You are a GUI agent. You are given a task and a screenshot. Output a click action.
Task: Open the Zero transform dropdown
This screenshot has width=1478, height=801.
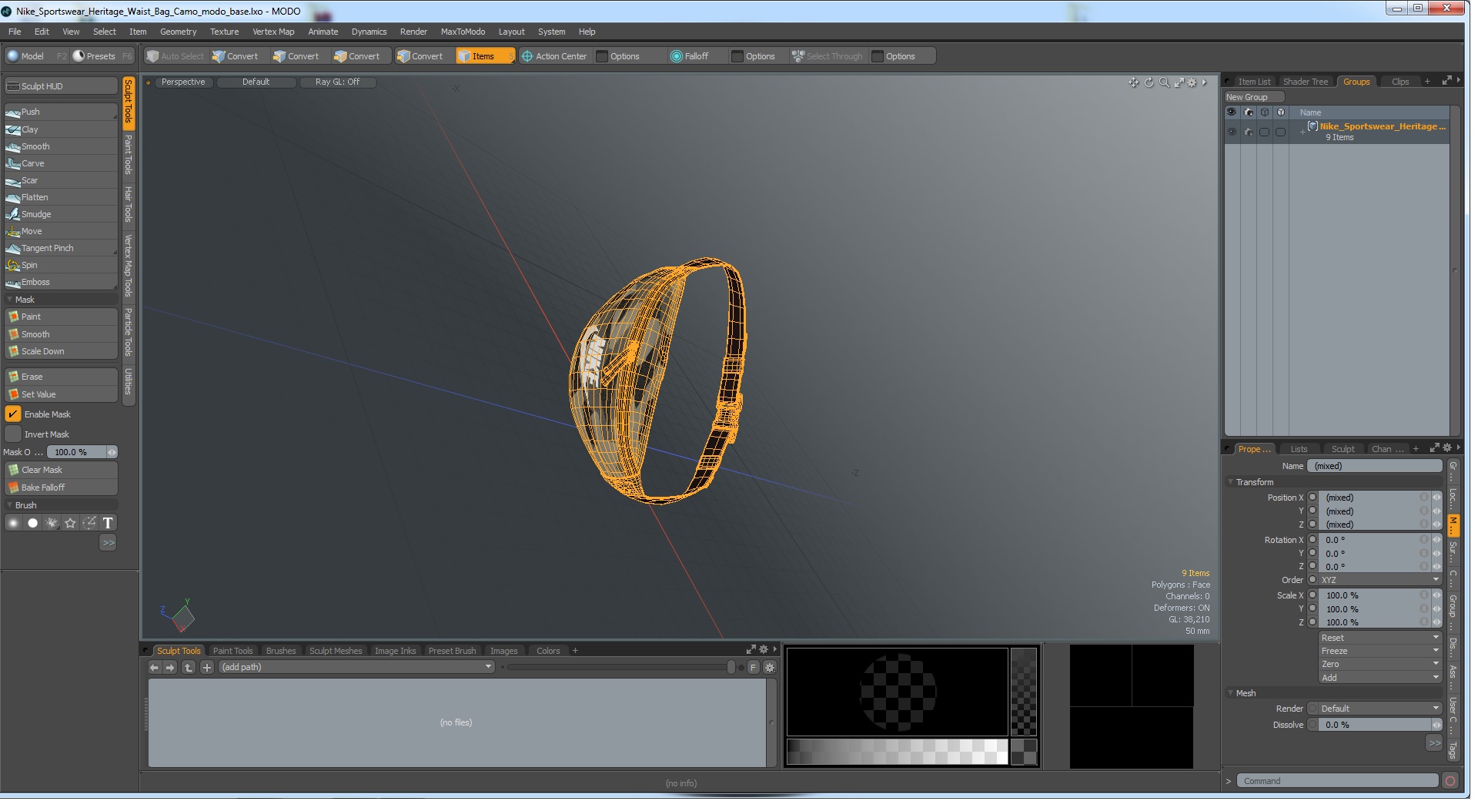[x=1379, y=665]
